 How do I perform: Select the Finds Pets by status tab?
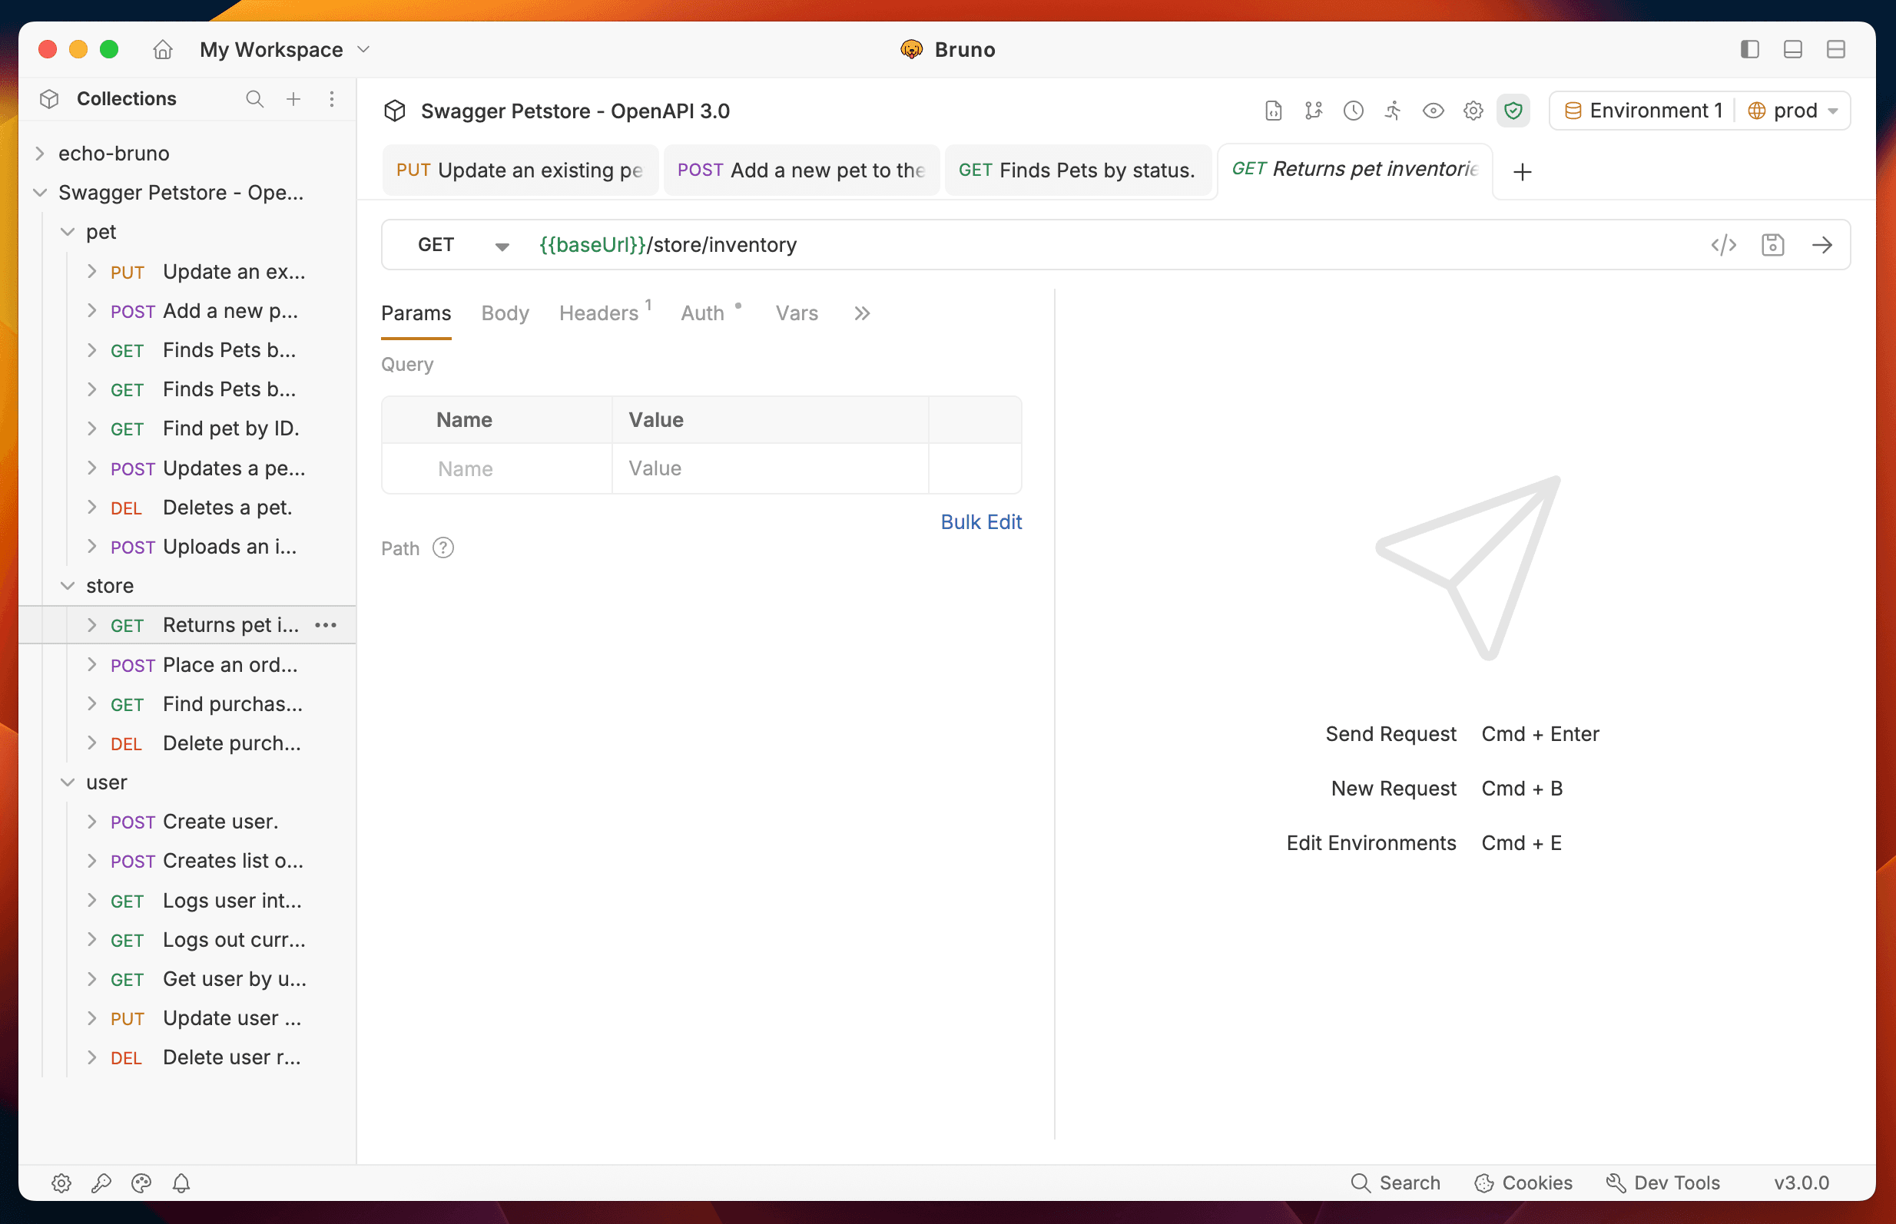1076,170
